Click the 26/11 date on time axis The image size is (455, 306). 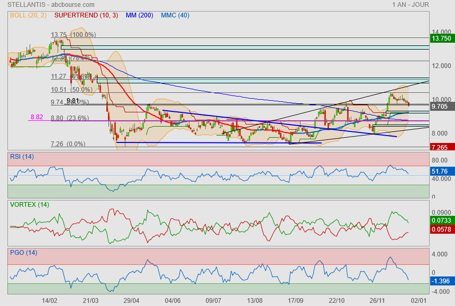pos(377,300)
